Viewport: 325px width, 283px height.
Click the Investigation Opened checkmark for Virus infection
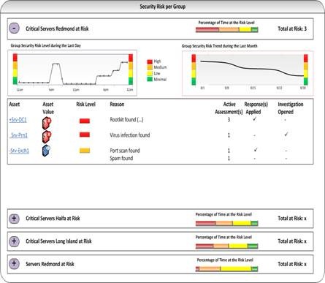coord(286,134)
